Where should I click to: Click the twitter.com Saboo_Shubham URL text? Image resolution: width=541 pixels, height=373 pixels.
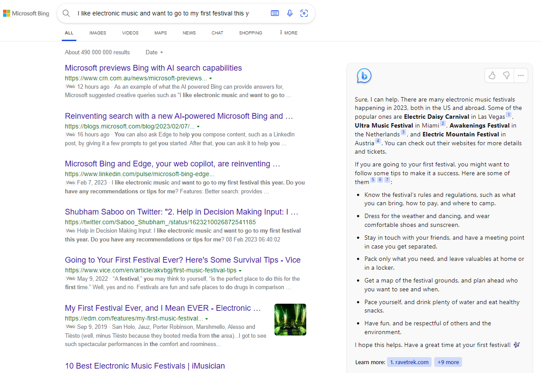click(160, 222)
